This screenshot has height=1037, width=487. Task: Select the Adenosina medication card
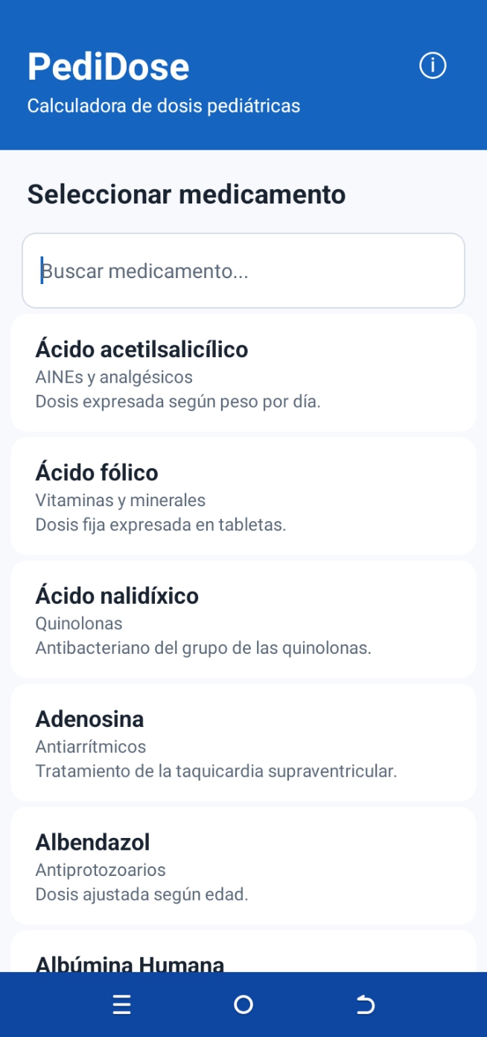(244, 742)
